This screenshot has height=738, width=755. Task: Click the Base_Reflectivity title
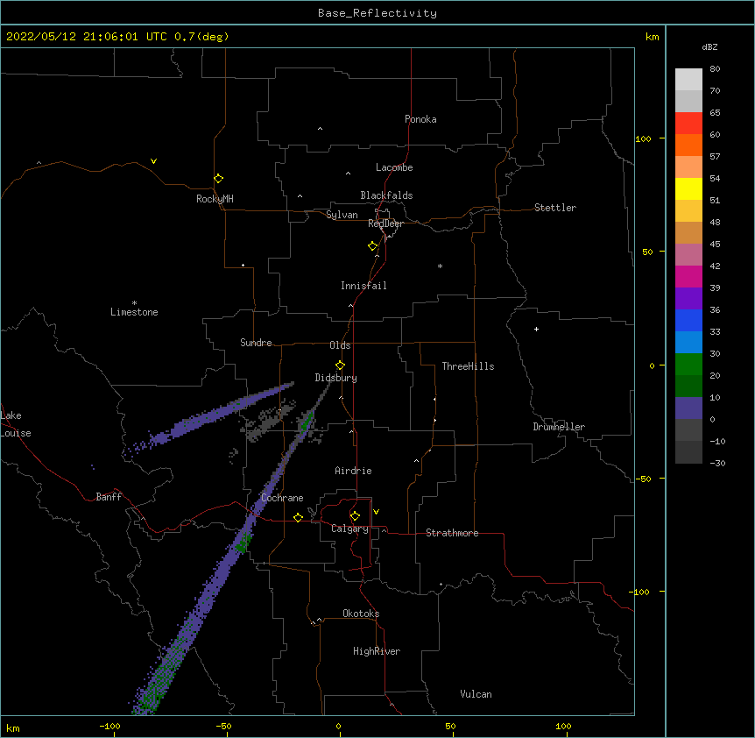[x=377, y=13]
